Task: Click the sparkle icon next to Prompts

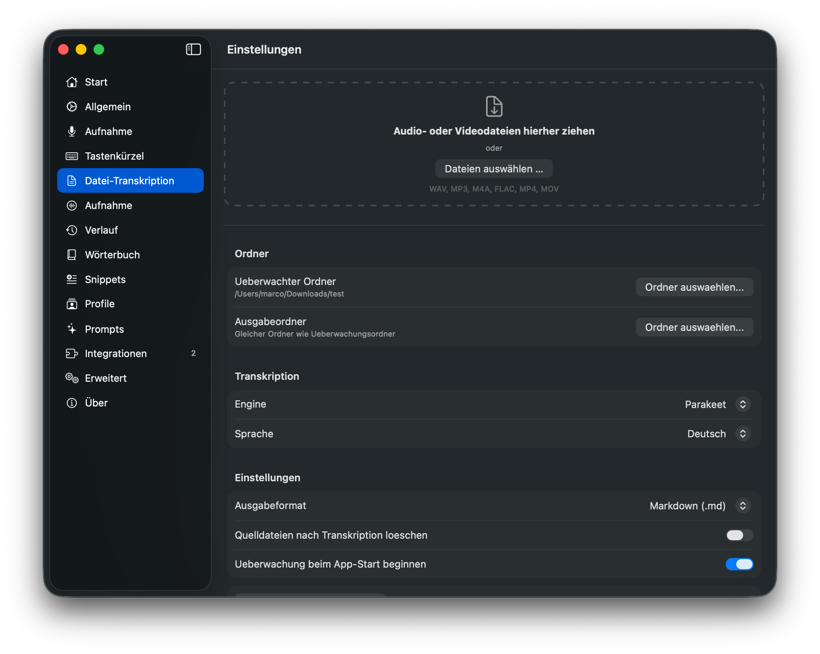Action: [72, 329]
